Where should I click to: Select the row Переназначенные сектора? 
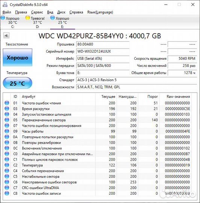(x=97, y=120)
